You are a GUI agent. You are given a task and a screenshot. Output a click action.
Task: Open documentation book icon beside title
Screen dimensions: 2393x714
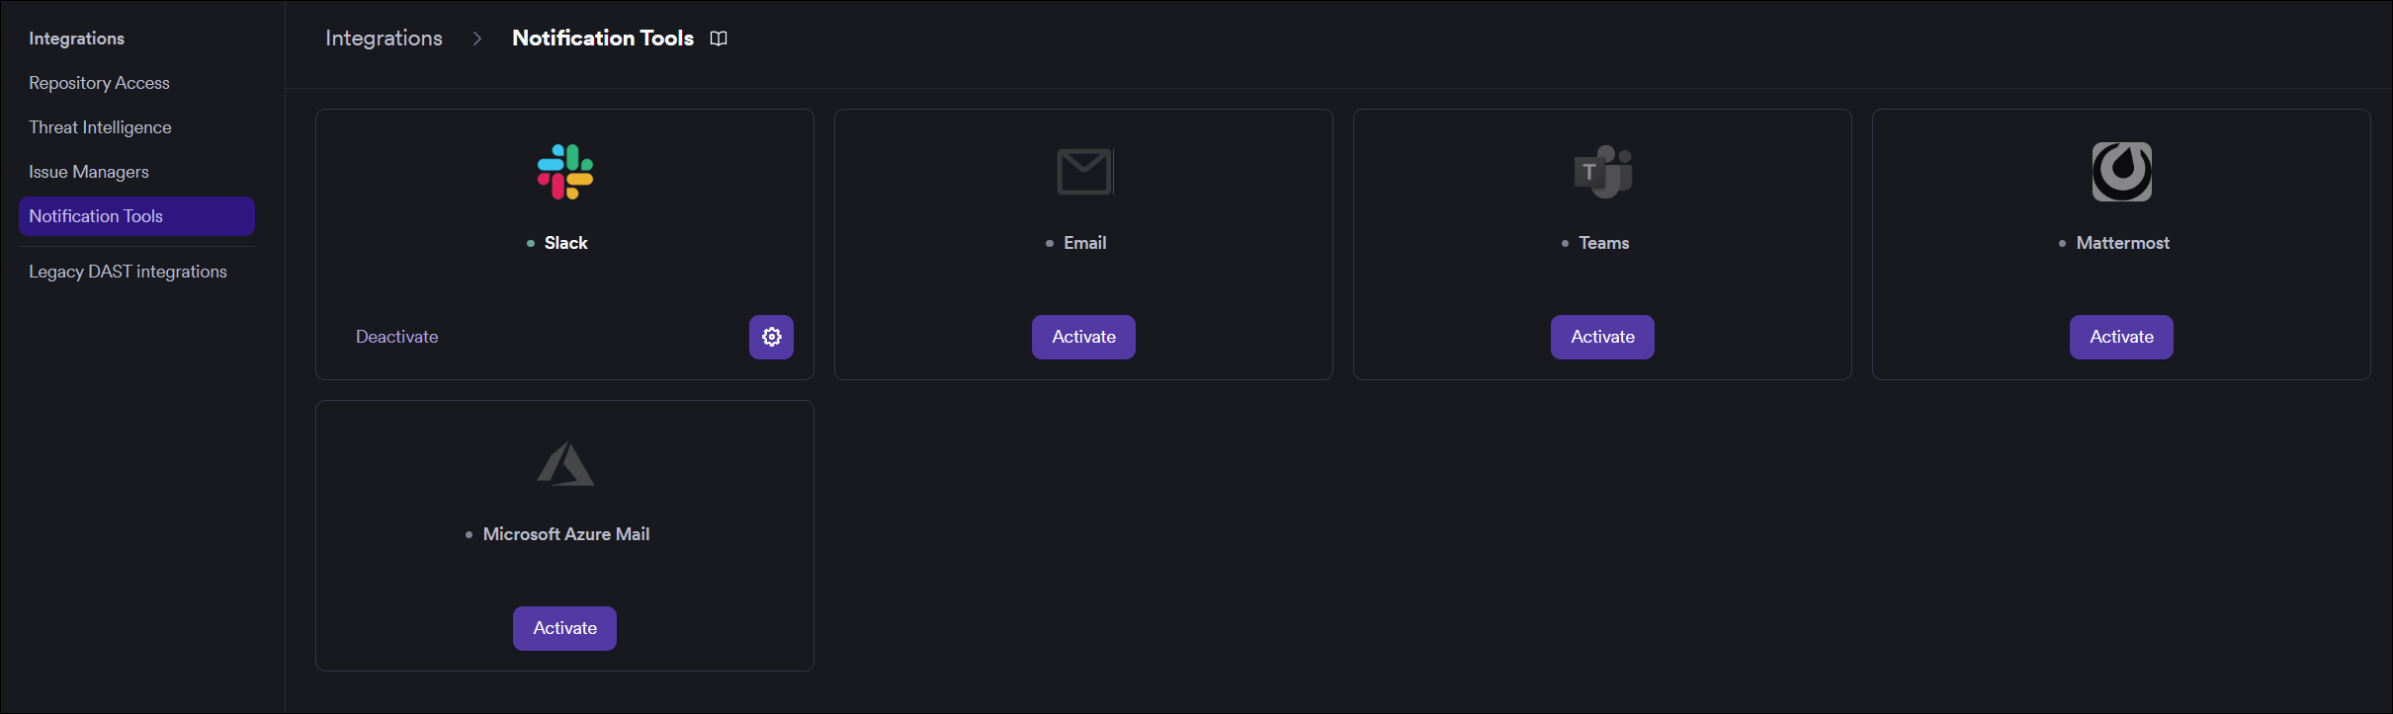(x=719, y=39)
